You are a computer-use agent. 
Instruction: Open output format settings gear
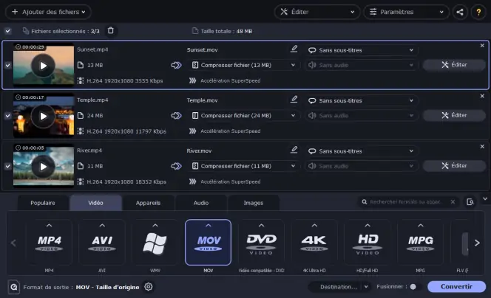point(149,286)
